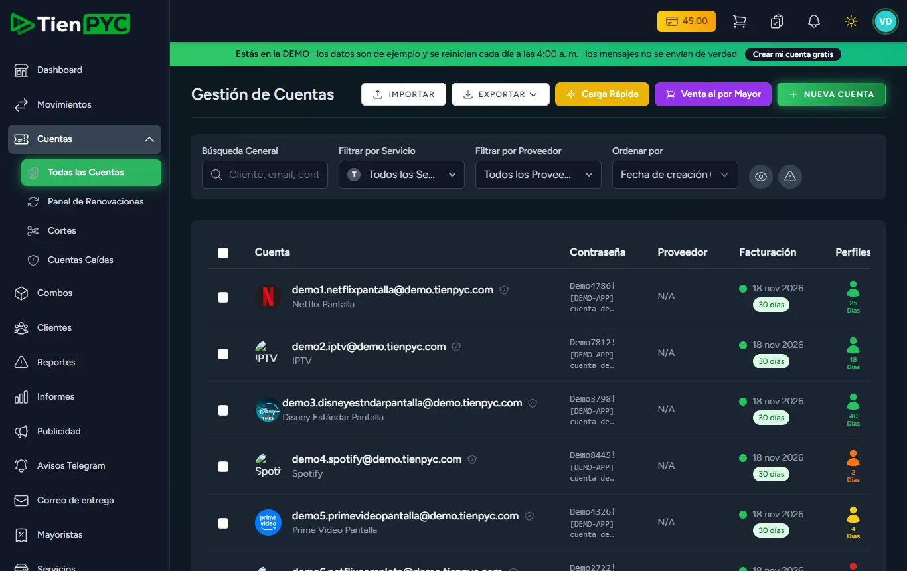Switch theme with the sun icon
The image size is (907, 571).
point(851,21)
